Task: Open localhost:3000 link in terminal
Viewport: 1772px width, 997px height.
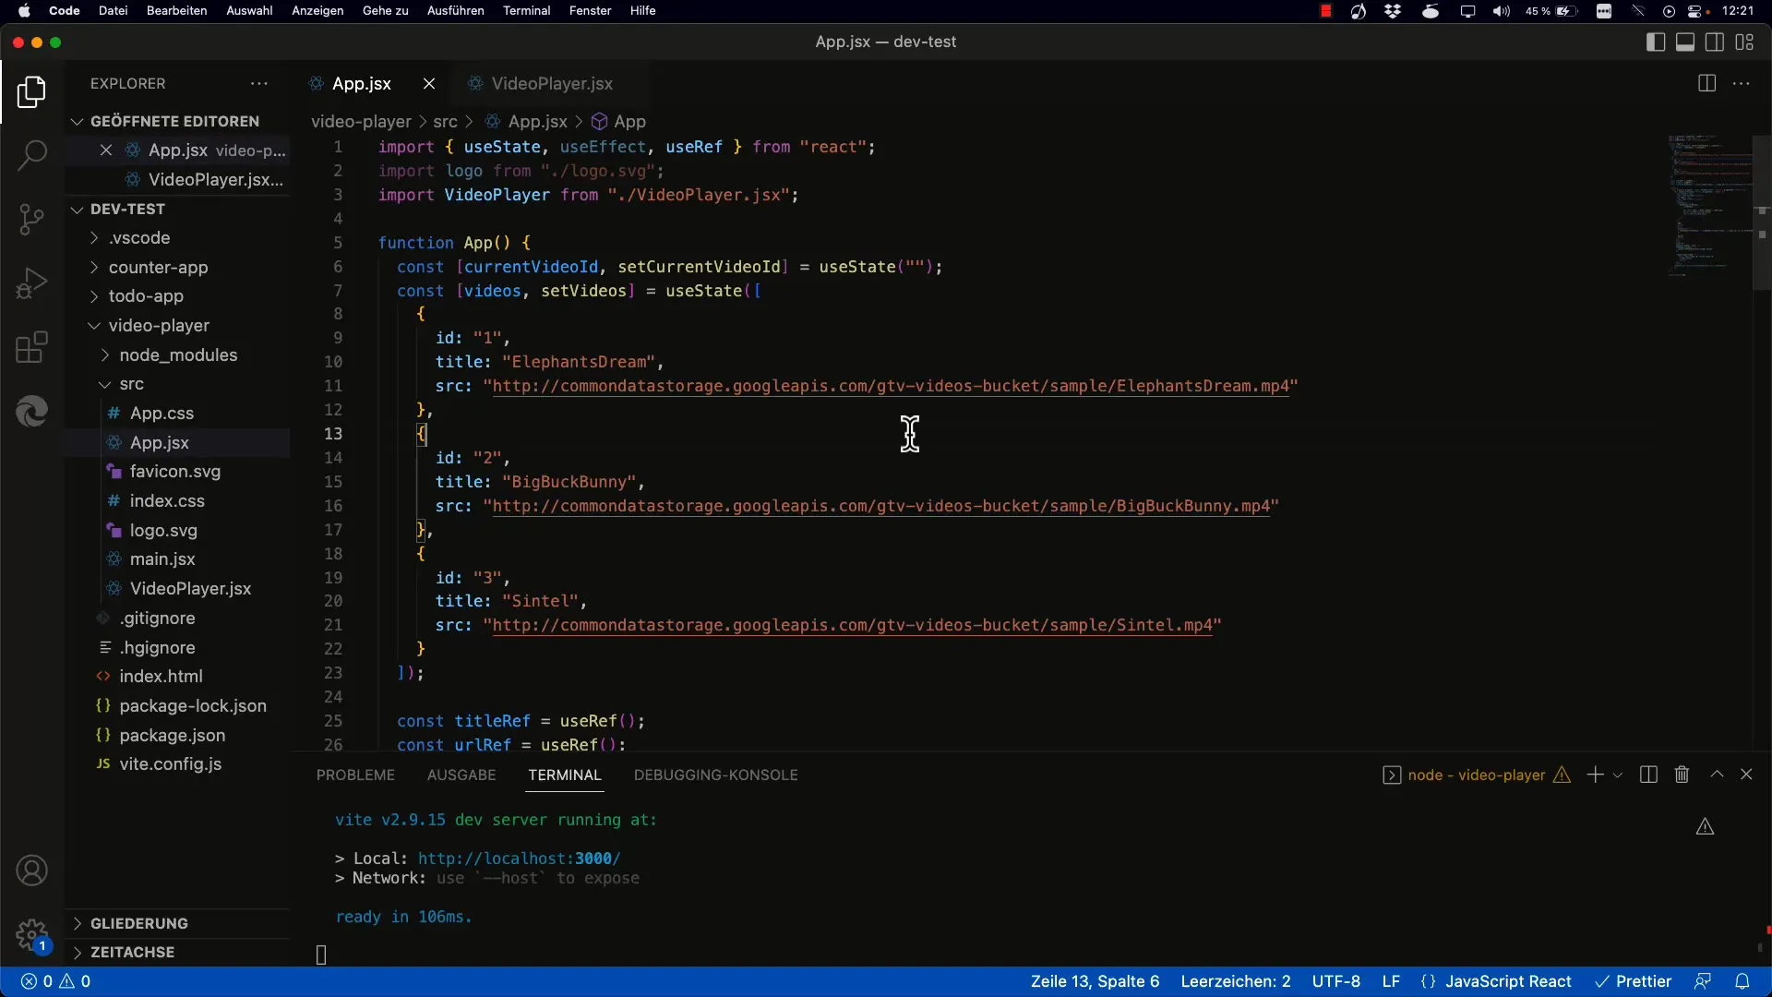Action: (x=519, y=859)
